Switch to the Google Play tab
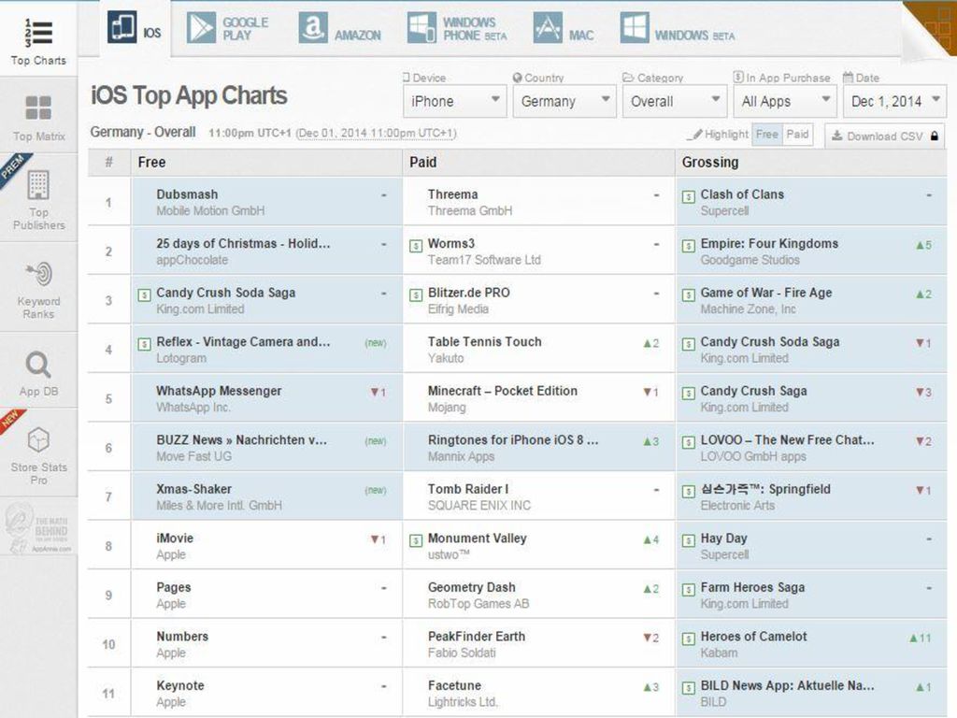Screen dimensions: 957x718 pyautogui.click(x=228, y=29)
